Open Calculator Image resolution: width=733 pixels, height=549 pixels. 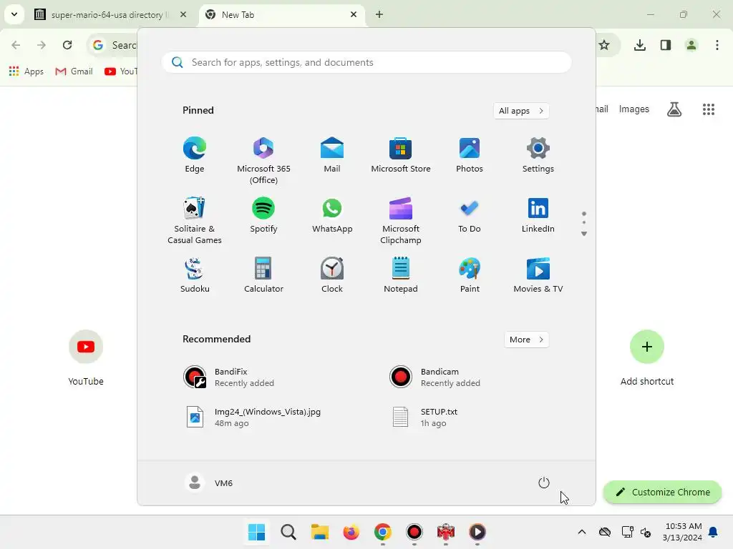(x=263, y=275)
